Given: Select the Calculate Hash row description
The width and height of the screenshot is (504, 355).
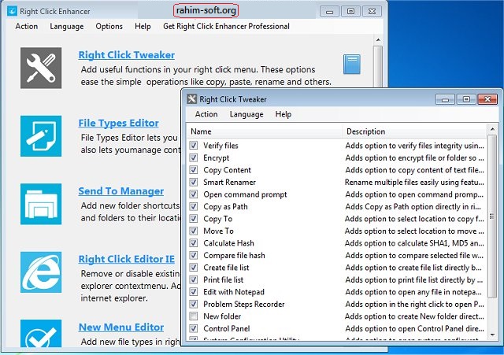Looking at the screenshot, I should click(414, 243).
